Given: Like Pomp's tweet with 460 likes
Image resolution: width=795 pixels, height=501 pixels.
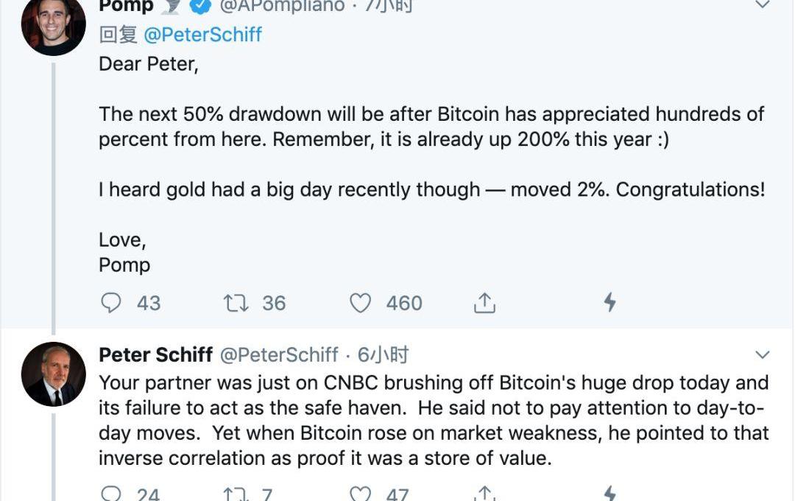Looking at the screenshot, I should coord(360,303).
